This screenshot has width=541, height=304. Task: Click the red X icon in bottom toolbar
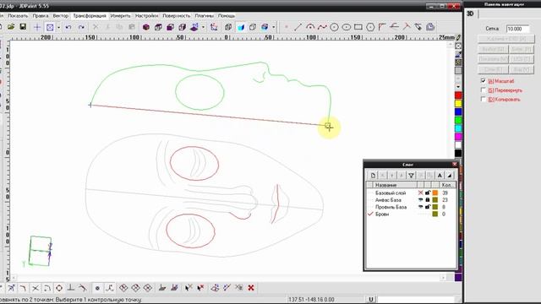tap(251, 287)
